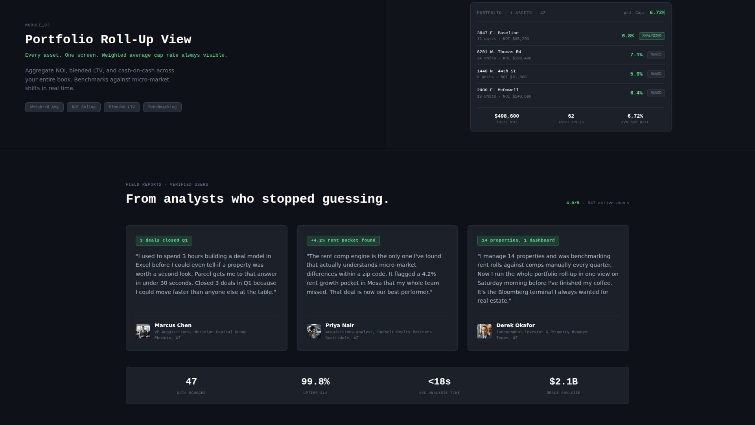Click the $2.1B deals analyzed stat

click(563, 382)
